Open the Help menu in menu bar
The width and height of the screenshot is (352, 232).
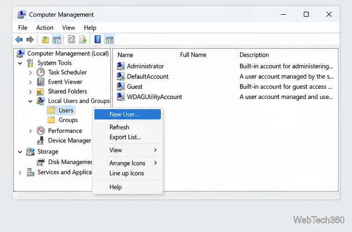pyautogui.click(x=90, y=28)
